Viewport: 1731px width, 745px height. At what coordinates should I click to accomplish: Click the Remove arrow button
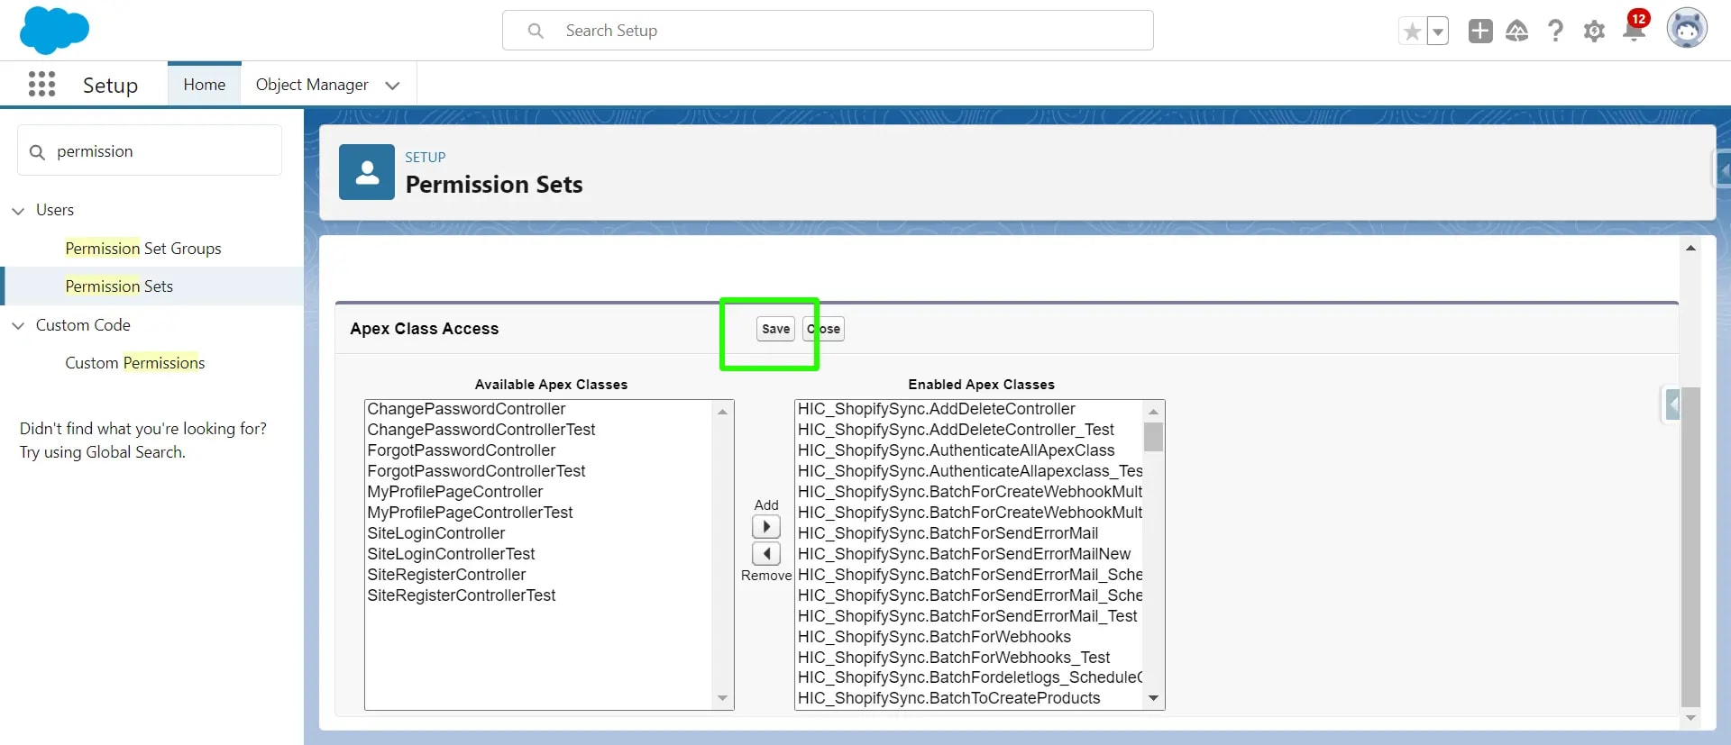[x=766, y=553]
